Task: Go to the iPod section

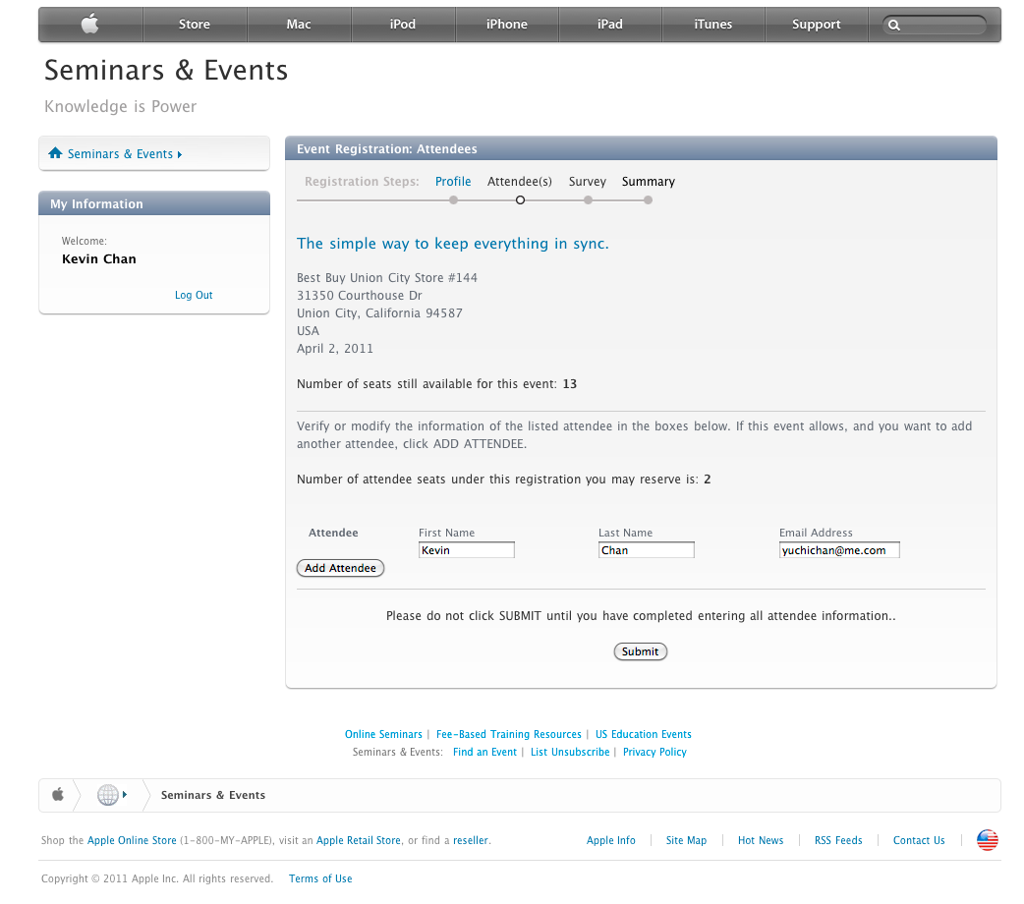Action: (x=402, y=25)
